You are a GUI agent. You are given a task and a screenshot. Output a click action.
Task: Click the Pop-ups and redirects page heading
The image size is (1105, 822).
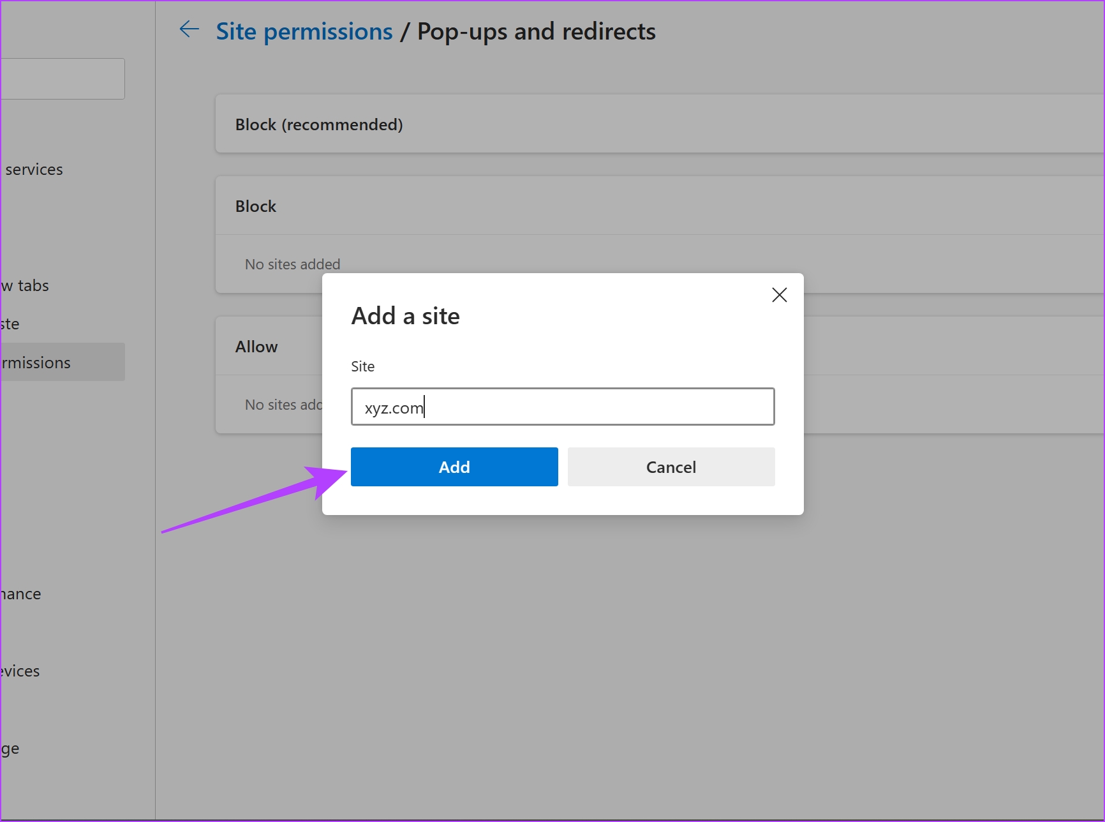537,31
